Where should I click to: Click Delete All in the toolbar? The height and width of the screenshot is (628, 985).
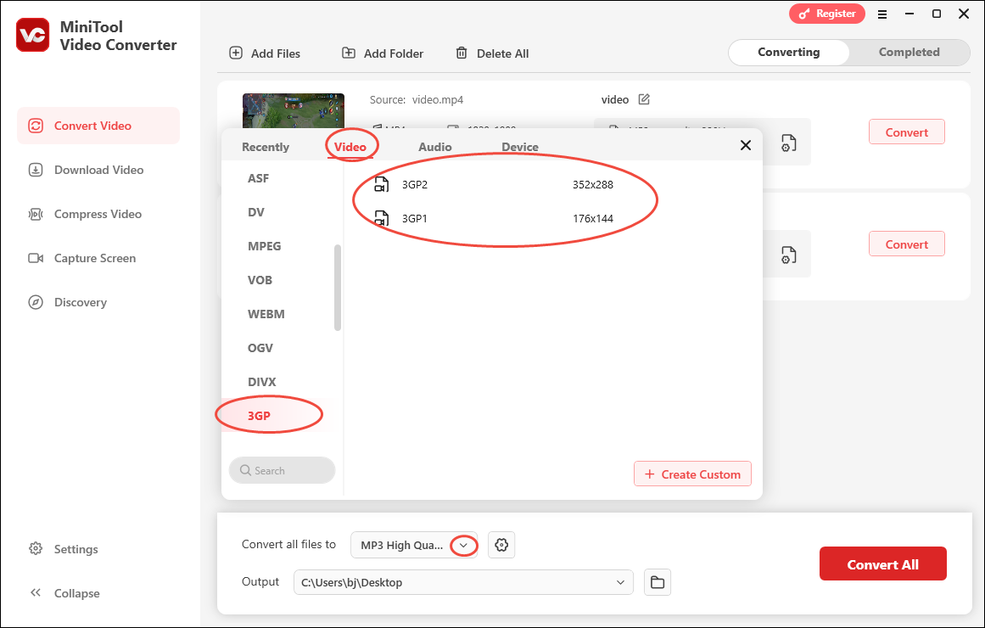point(492,53)
